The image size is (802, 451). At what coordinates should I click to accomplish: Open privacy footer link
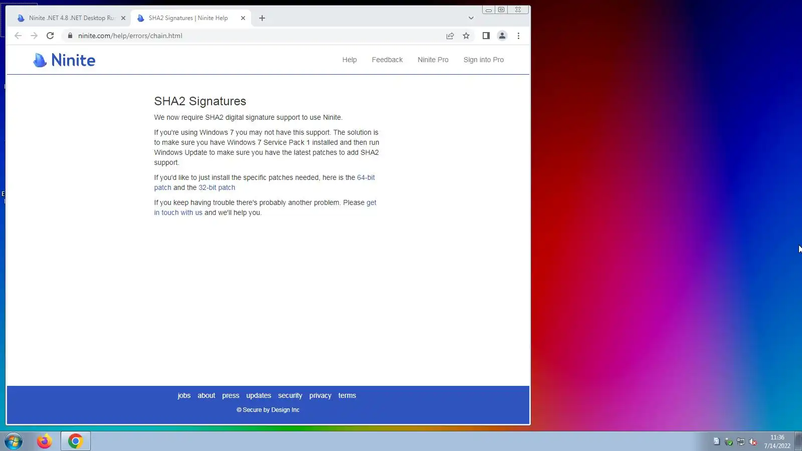(x=320, y=395)
